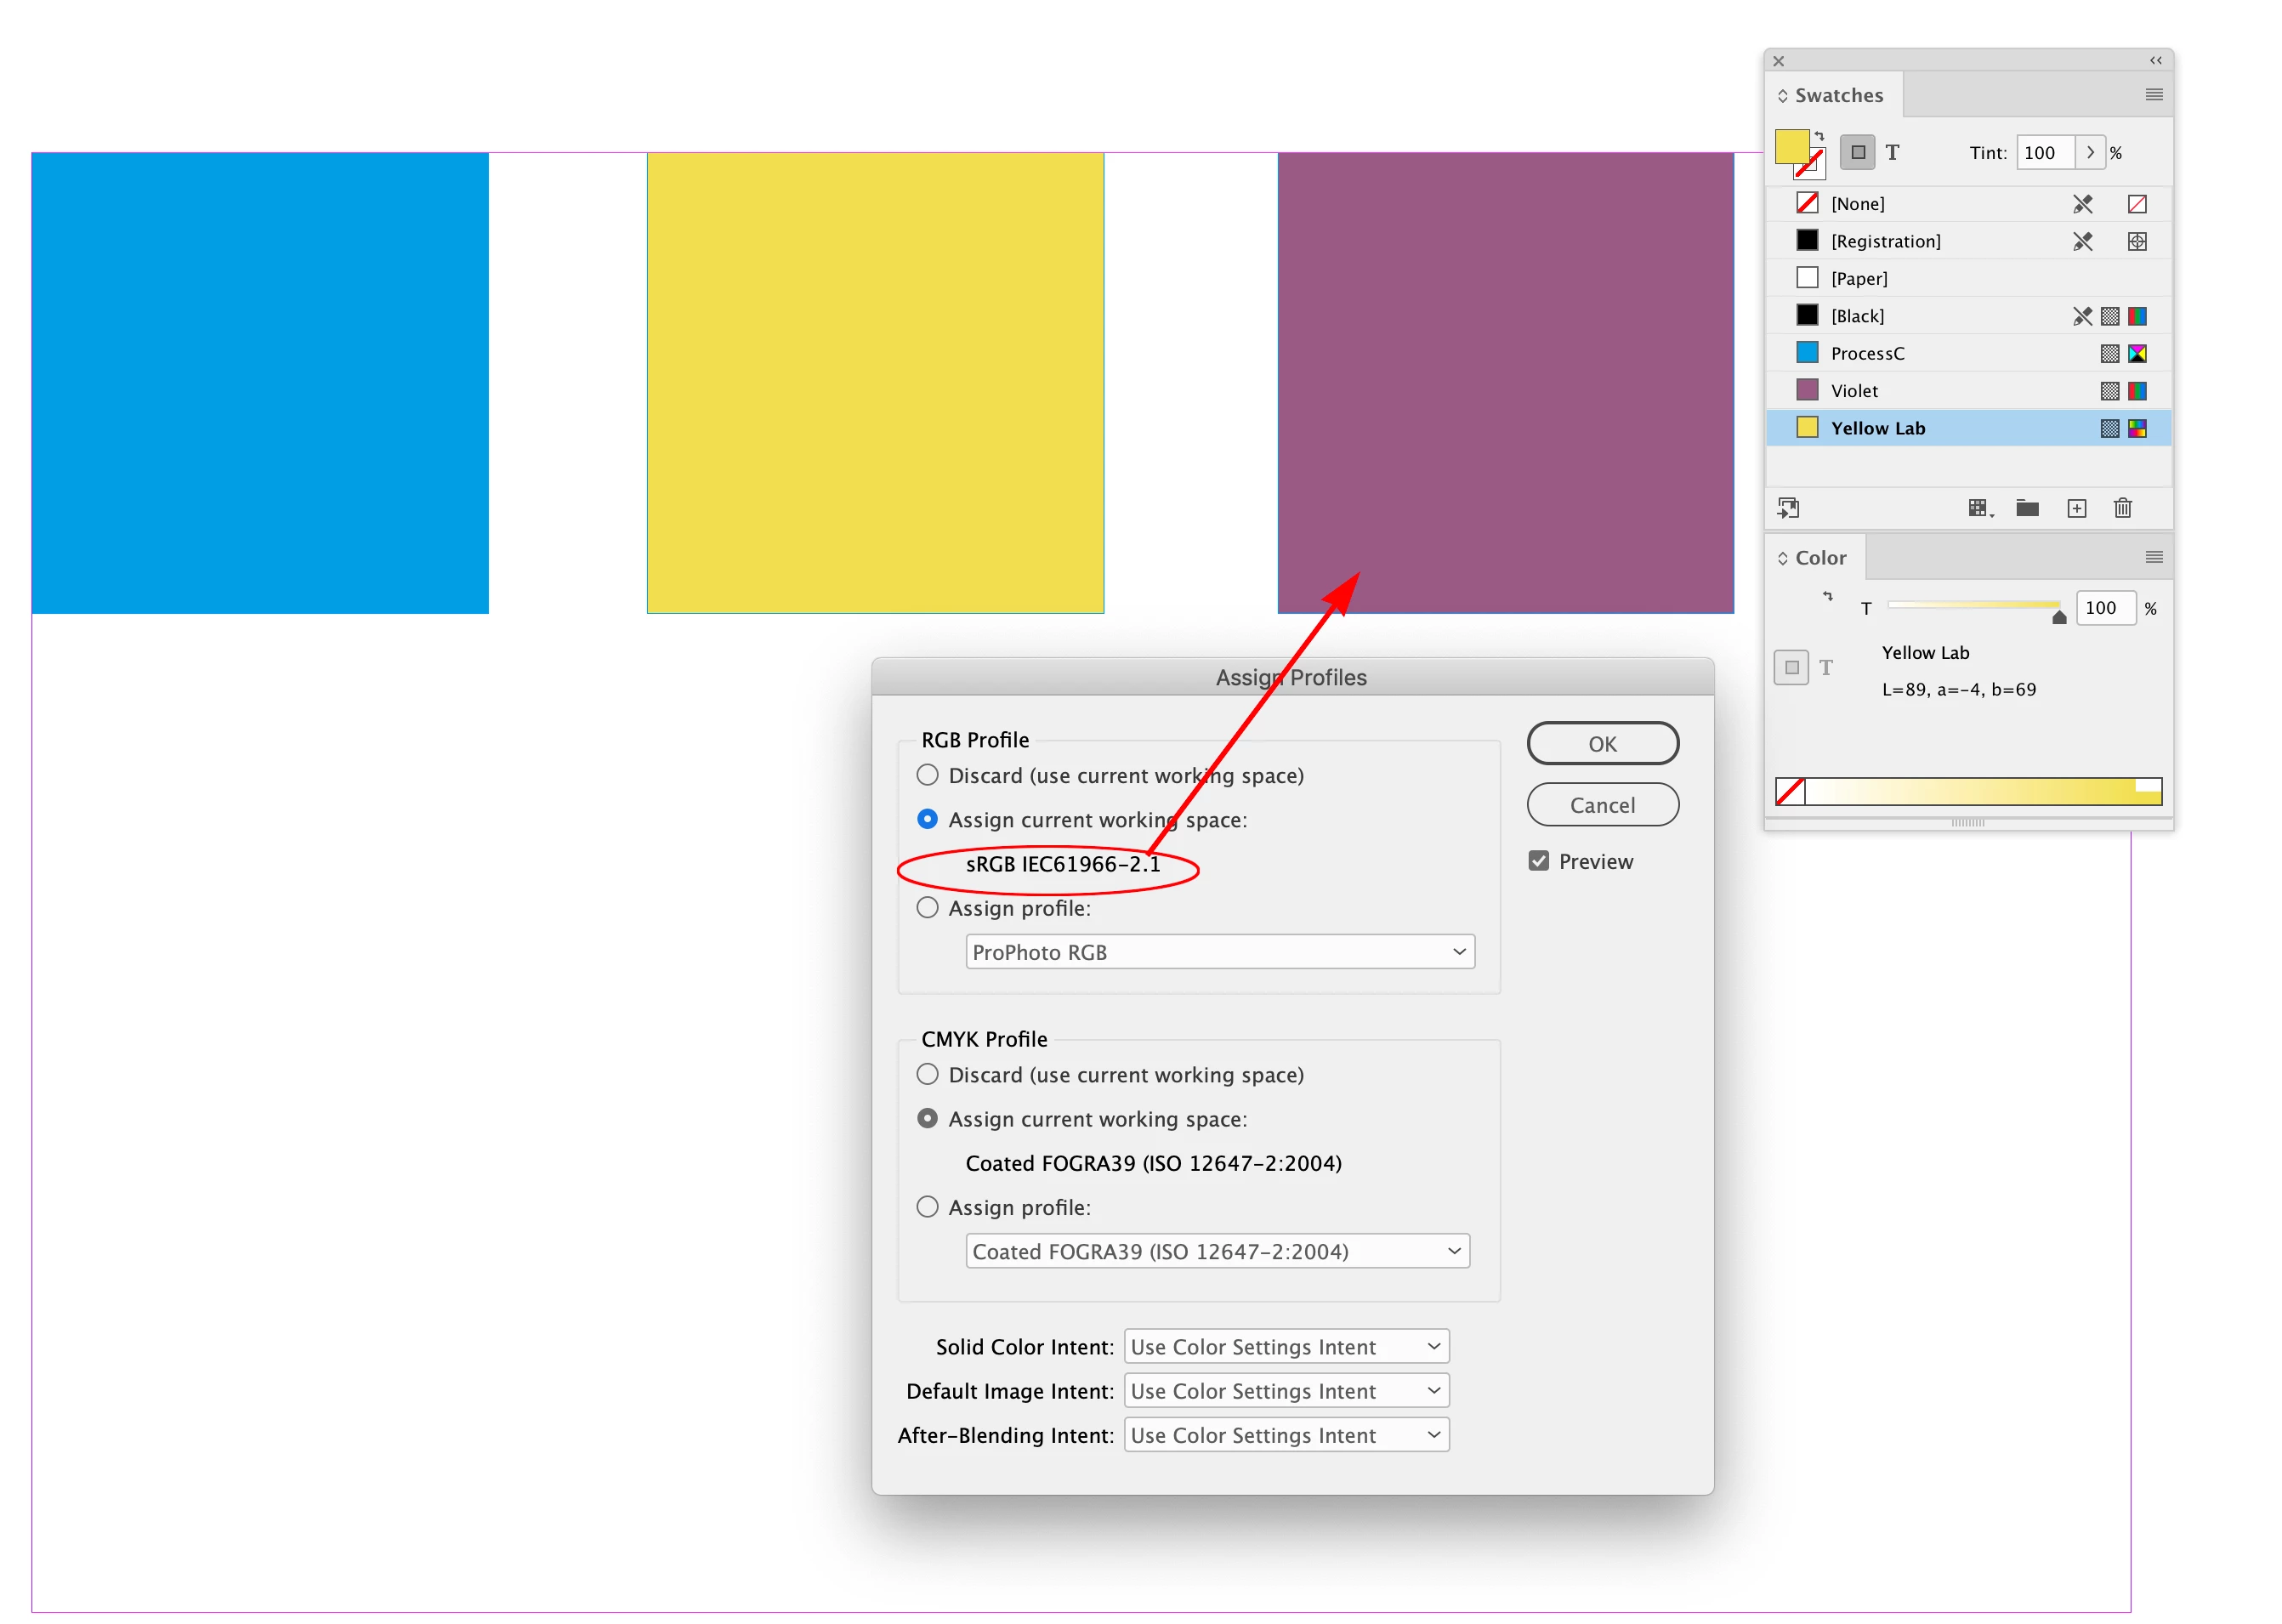The width and height of the screenshot is (2282, 1624).
Task: Expand Tint value arrow in Swatches
Action: click(x=2089, y=152)
